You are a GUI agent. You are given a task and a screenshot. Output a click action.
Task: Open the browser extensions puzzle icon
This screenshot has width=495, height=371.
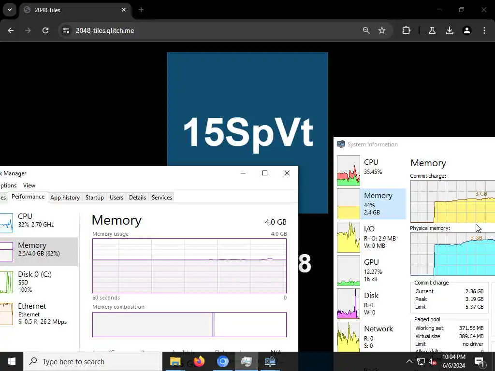[x=406, y=30]
